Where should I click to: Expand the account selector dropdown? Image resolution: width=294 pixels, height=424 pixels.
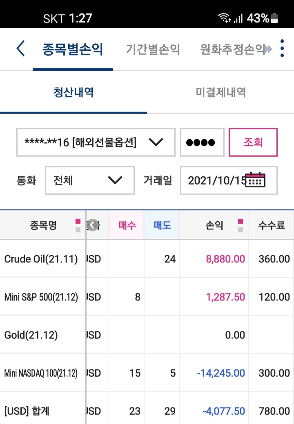tap(96, 142)
